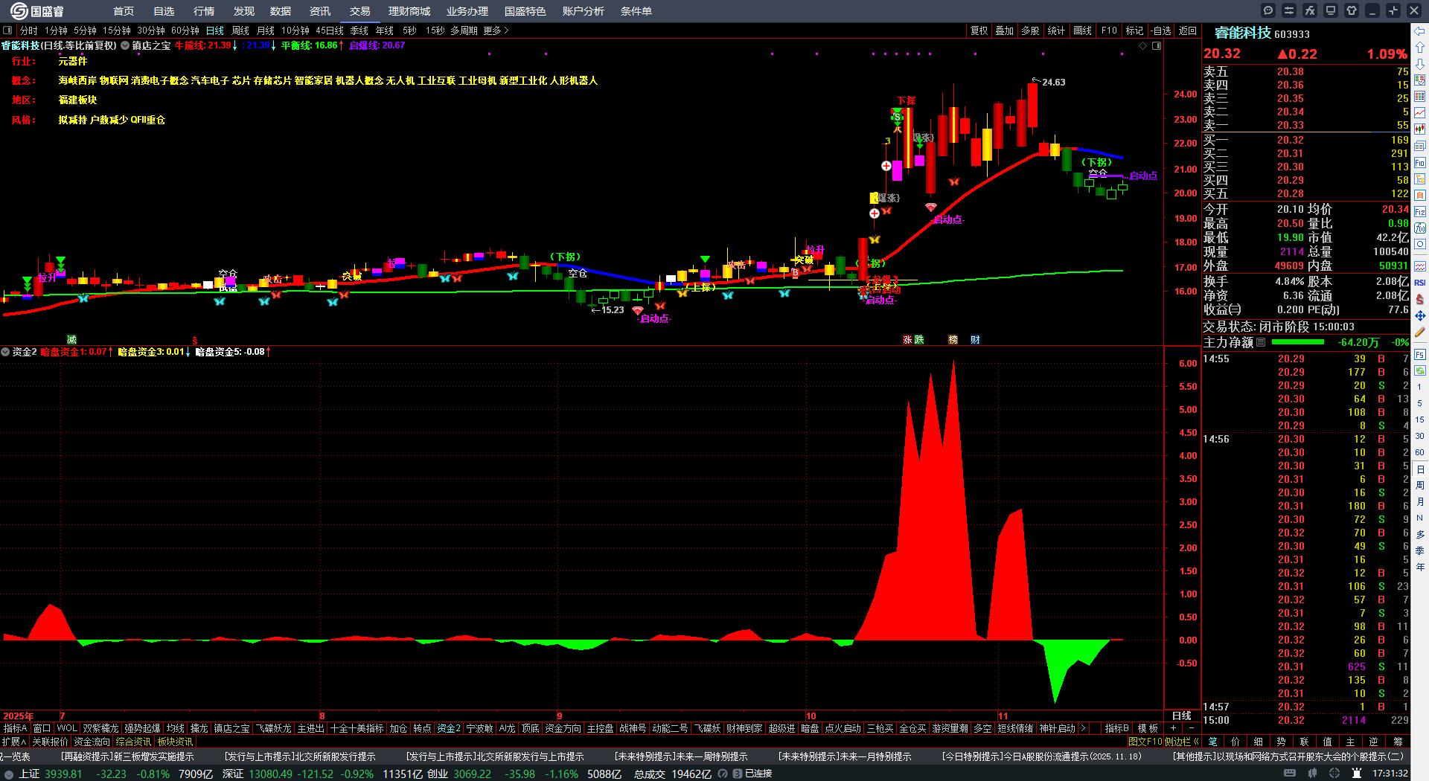Click the down arrow next stock icon
The height and width of the screenshot is (781, 1429).
tap(1420, 64)
